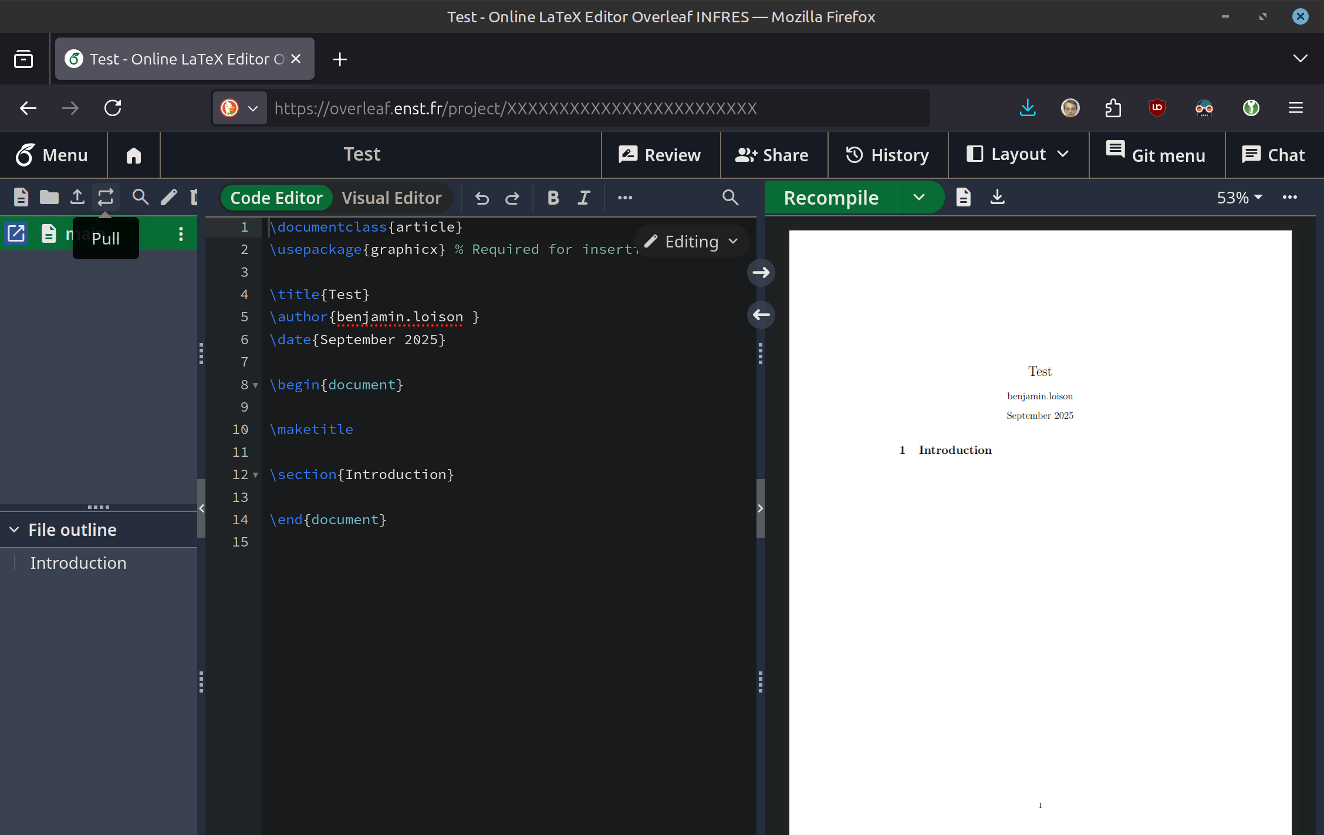The image size is (1324, 835).
Task: Open the Layout dropdown
Action: click(1018, 155)
